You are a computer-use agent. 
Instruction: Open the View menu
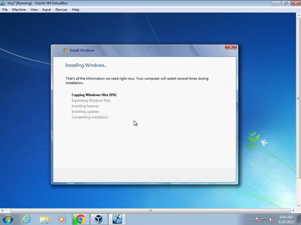point(34,10)
